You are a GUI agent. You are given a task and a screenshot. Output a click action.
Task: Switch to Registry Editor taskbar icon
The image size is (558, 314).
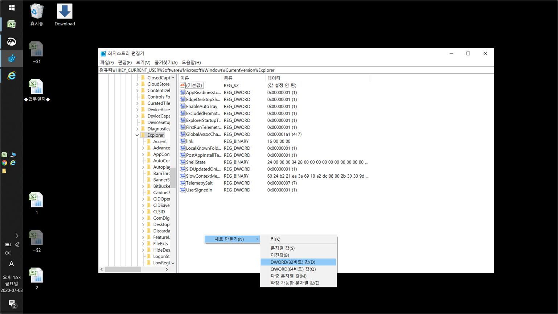(12, 58)
